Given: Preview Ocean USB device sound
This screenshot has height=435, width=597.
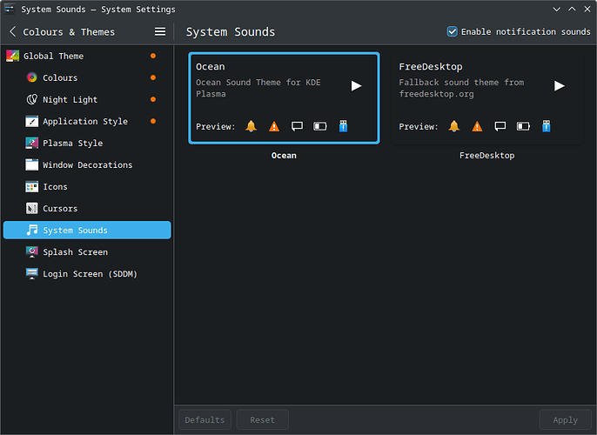Looking at the screenshot, I should (x=343, y=126).
